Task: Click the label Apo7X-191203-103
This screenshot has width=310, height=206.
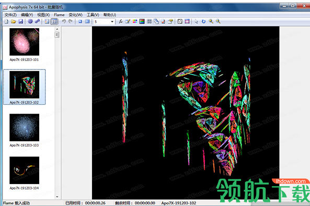Action: pos(24,145)
